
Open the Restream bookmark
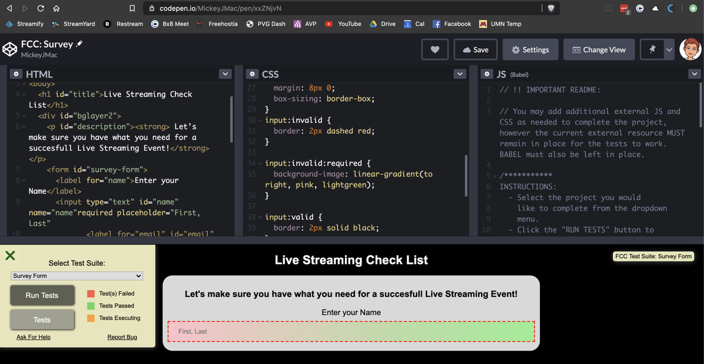coord(124,24)
